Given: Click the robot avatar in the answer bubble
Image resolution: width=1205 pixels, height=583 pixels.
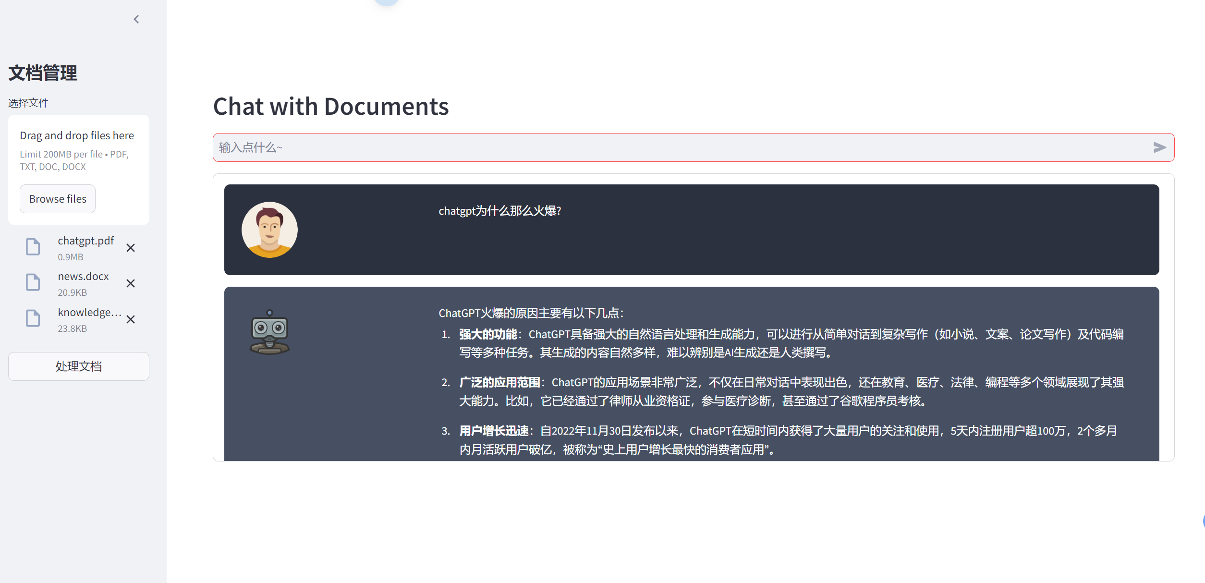Looking at the screenshot, I should point(269,332).
